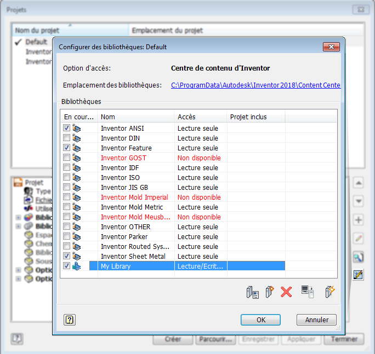
Task: Click the Inventor ISO library icon
Action: [77, 177]
